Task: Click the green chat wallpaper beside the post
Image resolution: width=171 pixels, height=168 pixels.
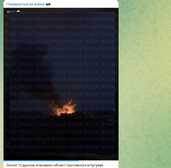Action: coord(145,84)
